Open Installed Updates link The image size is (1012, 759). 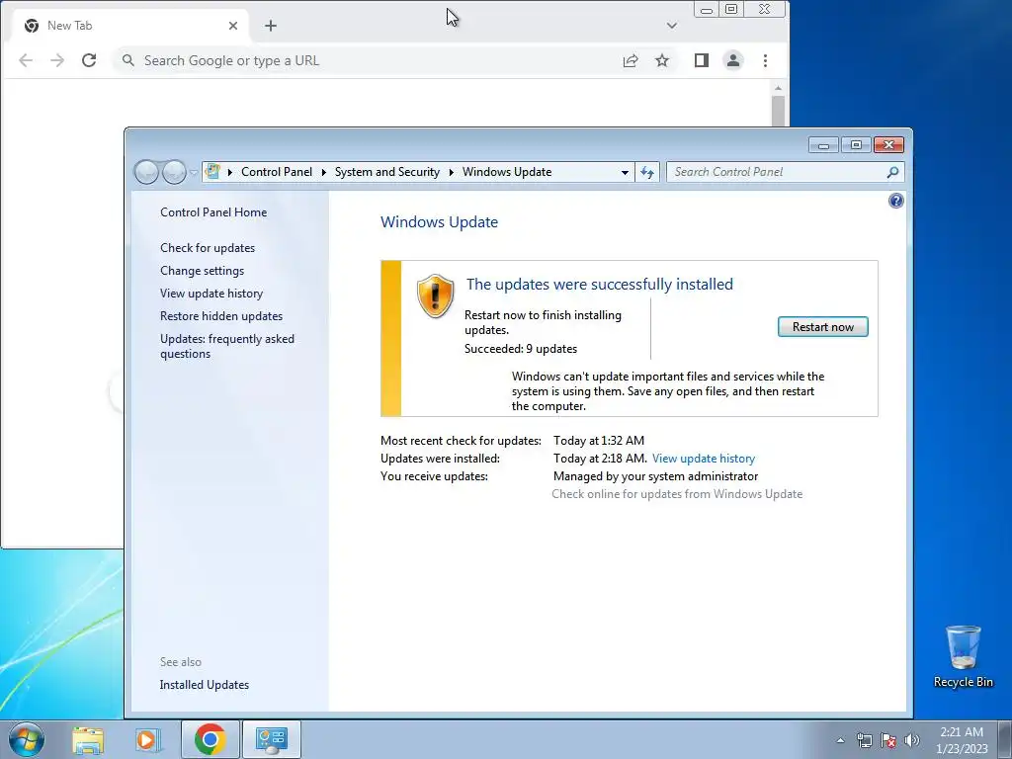(x=204, y=685)
